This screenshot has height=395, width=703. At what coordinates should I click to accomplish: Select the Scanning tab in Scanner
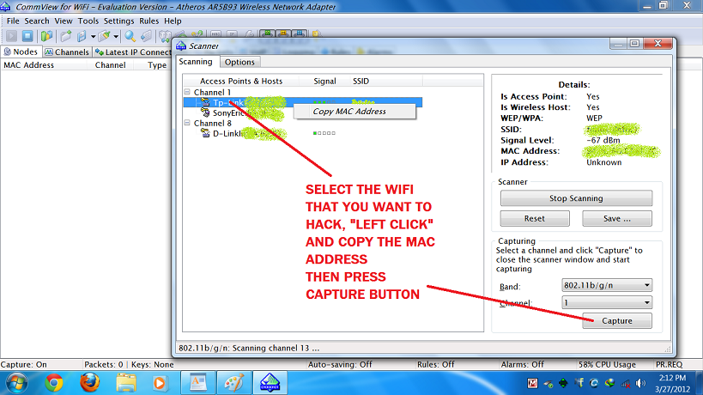point(196,62)
